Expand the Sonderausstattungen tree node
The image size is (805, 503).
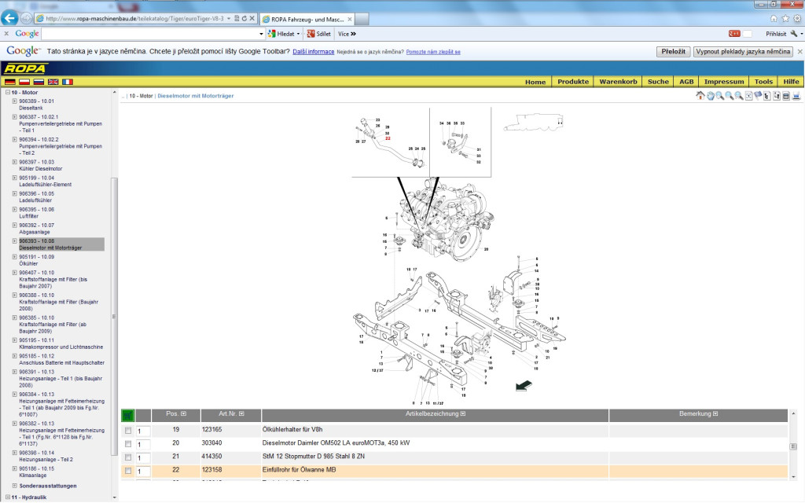click(x=15, y=486)
